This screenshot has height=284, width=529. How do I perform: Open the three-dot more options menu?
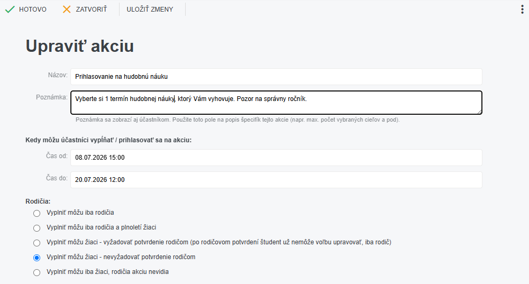click(x=522, y=9)
